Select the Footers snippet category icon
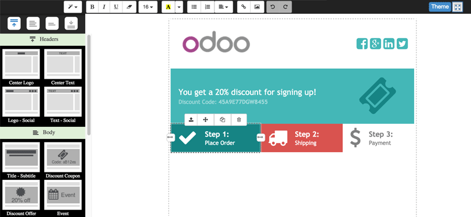 pos(71,24)
